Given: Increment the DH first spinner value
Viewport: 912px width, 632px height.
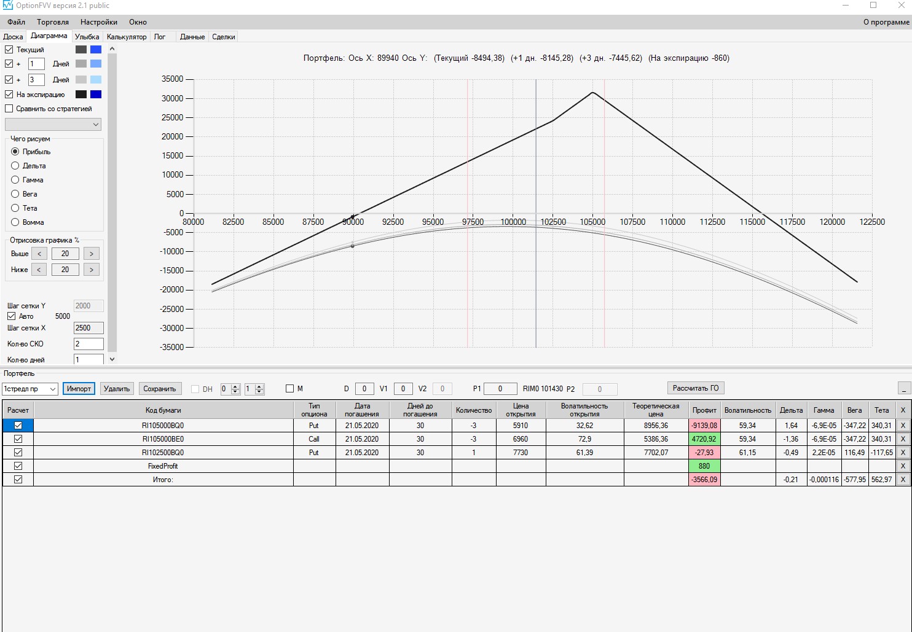Looking at the screenshot, I should click(235, 386).
